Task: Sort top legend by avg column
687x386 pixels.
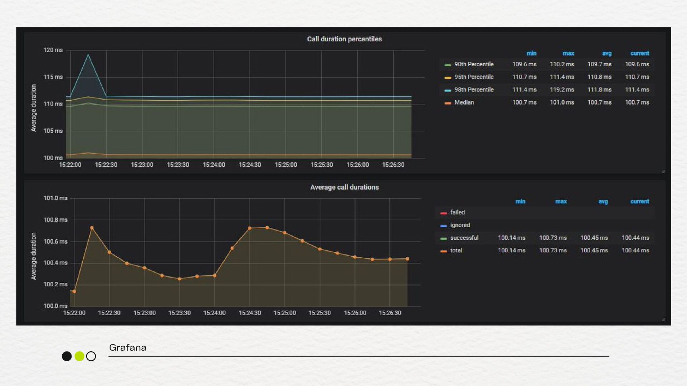Action: tap(606, 53)
